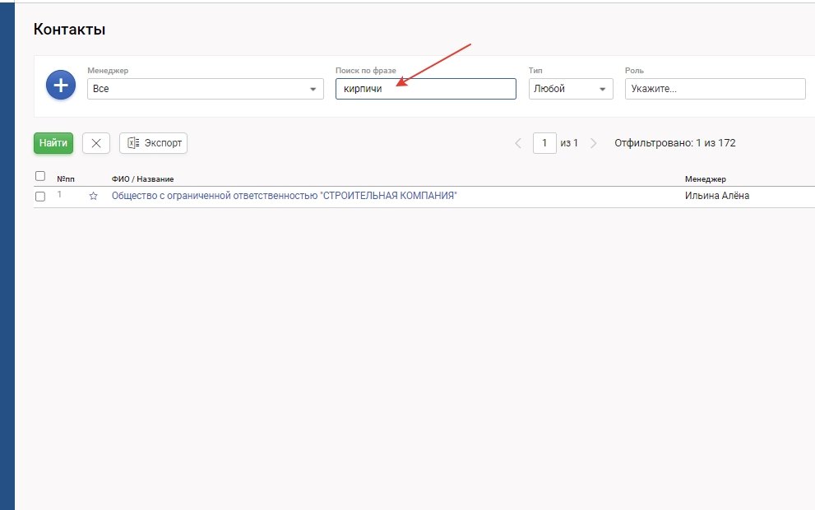The image size is (815, 510).
Task: Click the №пп column header
Action: 66,179
